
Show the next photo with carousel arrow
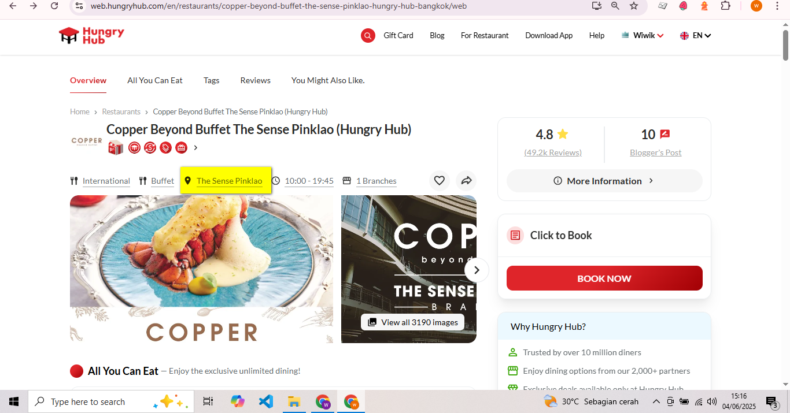point(477,270)
